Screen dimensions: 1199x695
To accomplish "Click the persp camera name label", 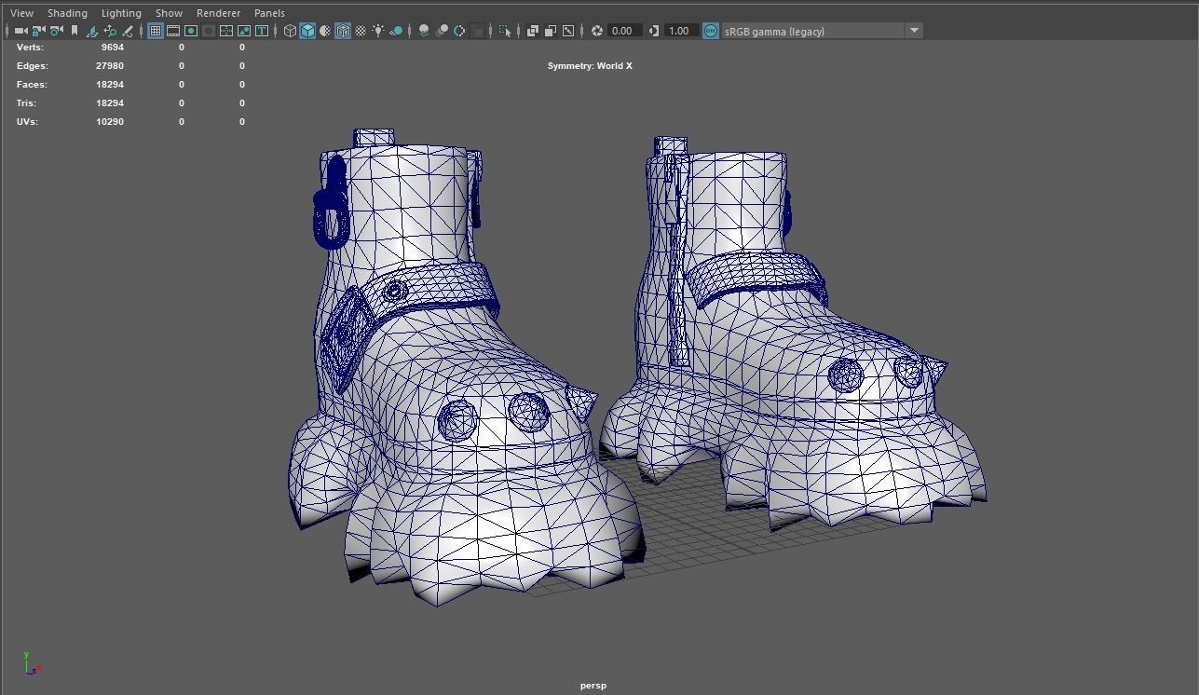I will (593, 686).
